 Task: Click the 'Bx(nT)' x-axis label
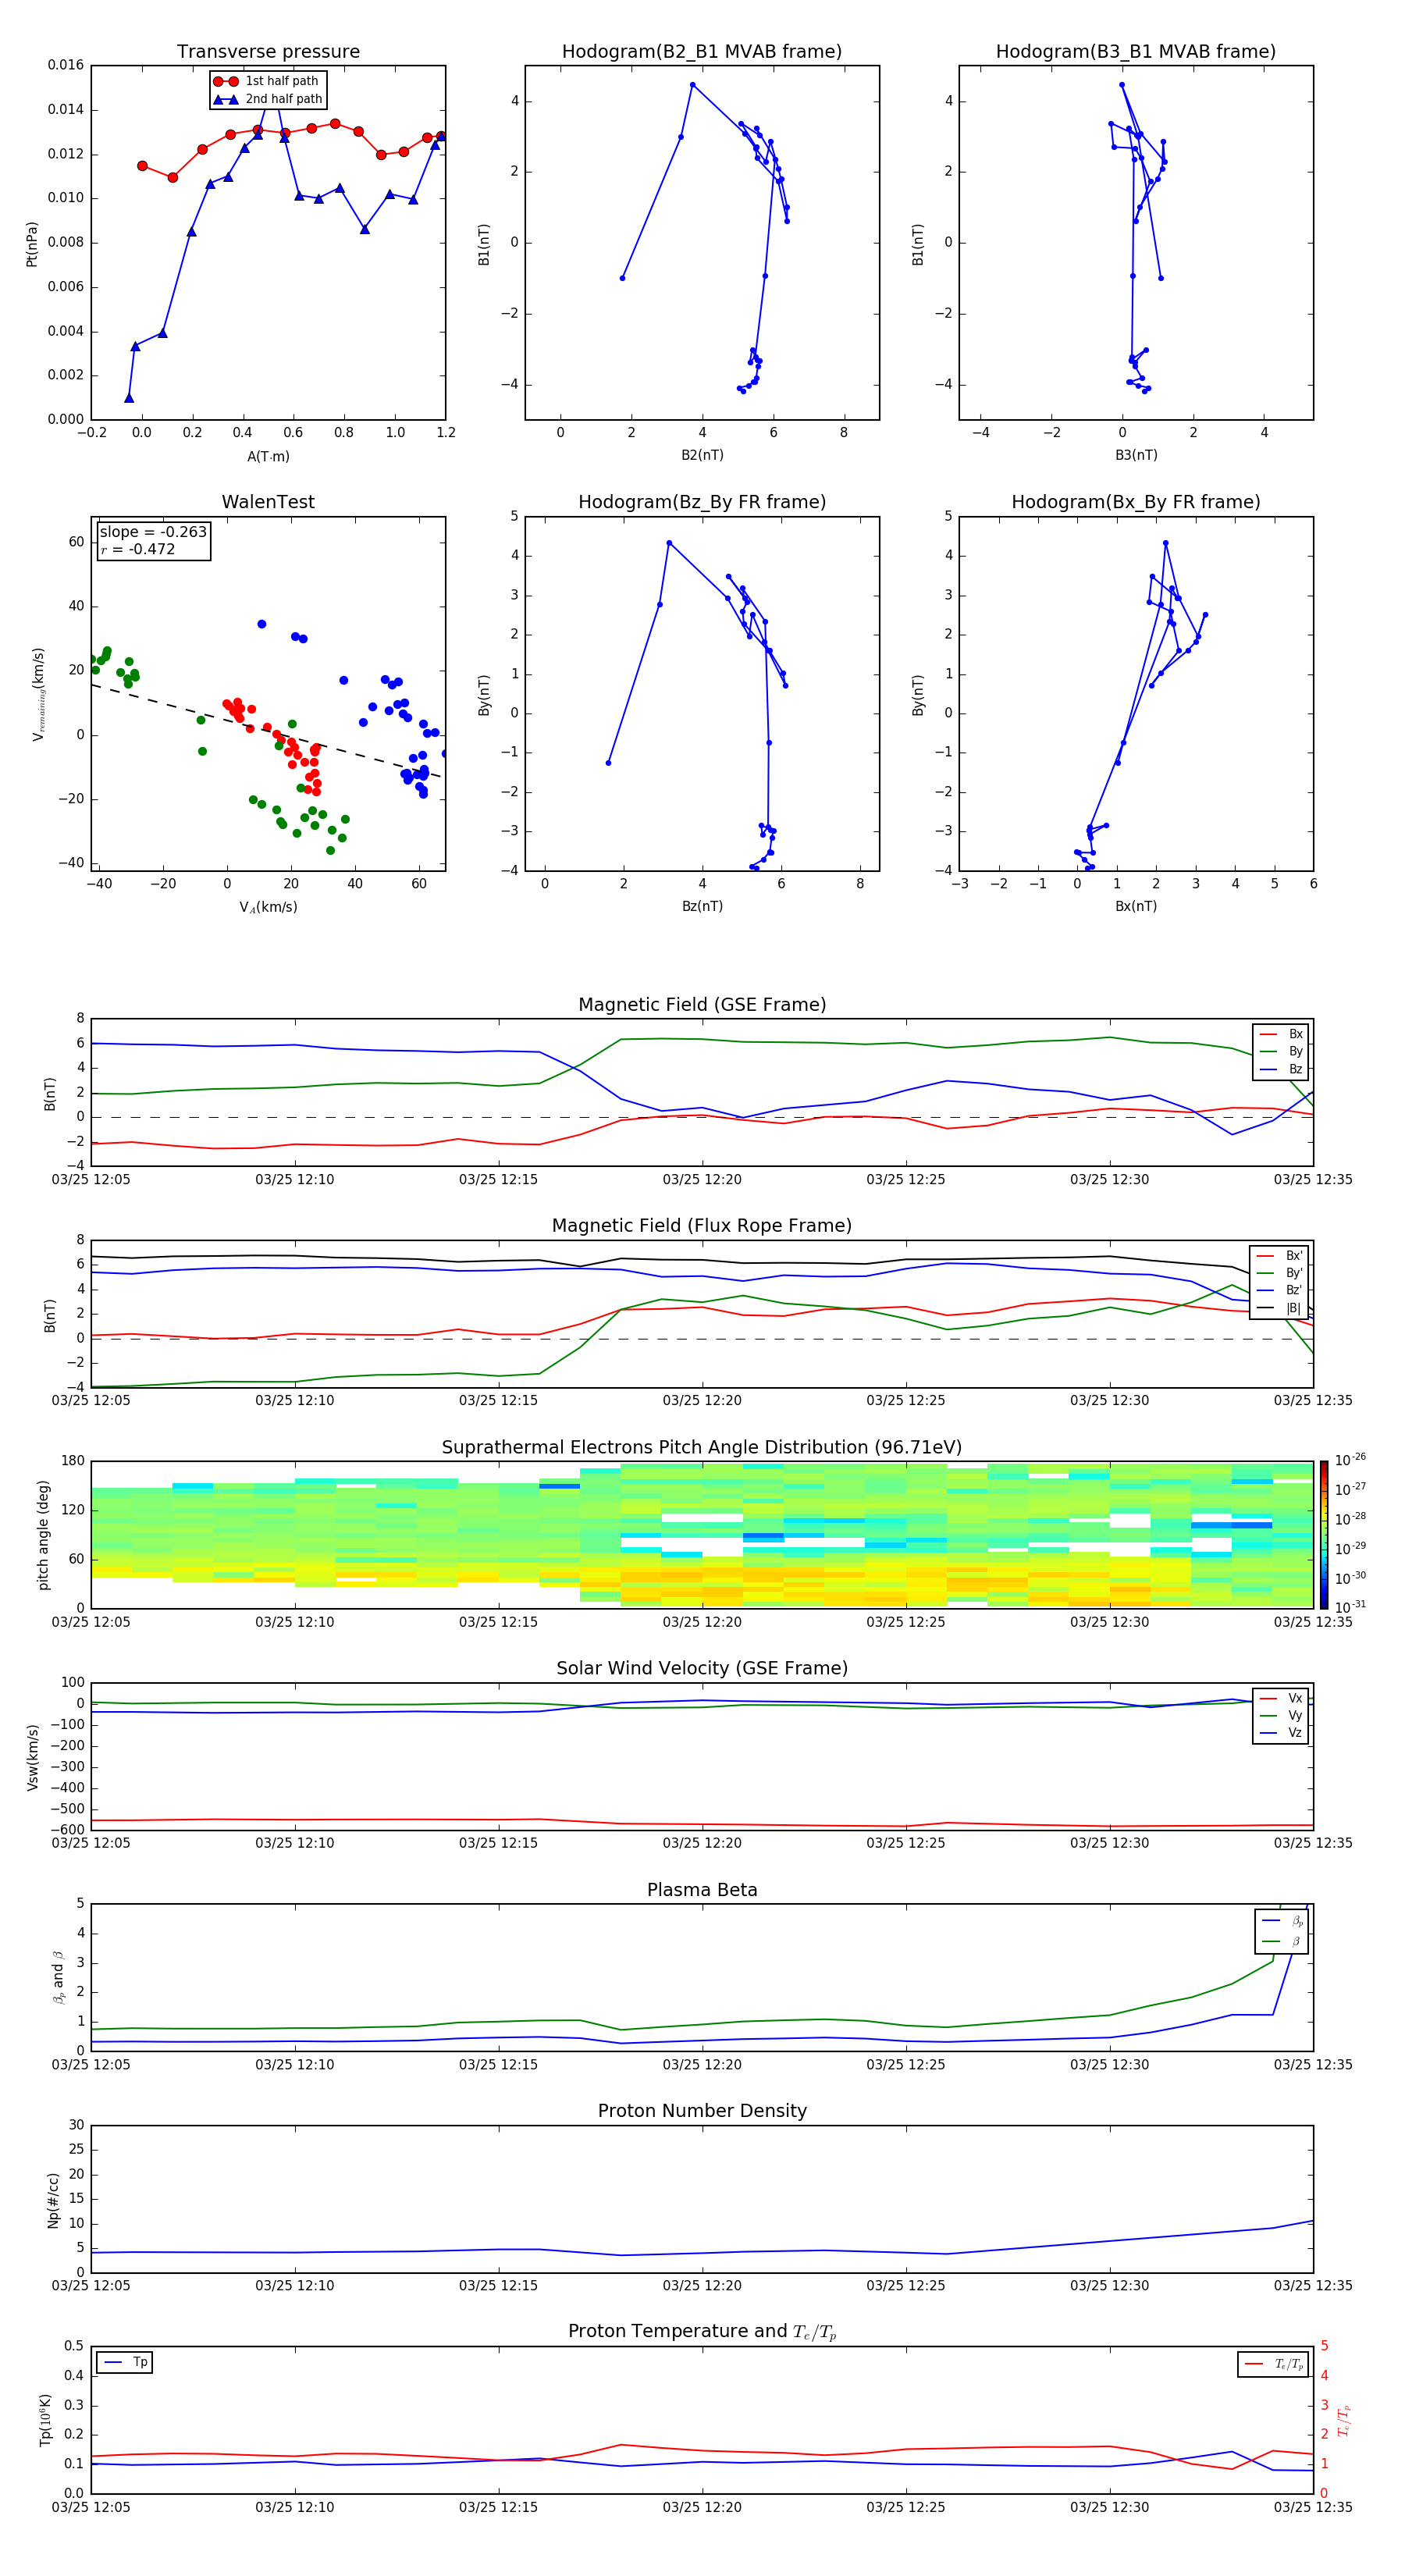tap(1136, 906)
